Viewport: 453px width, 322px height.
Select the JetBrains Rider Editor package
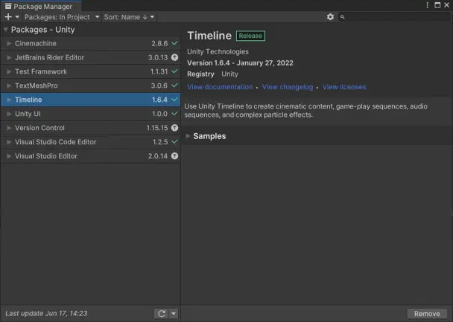[91, 57]
